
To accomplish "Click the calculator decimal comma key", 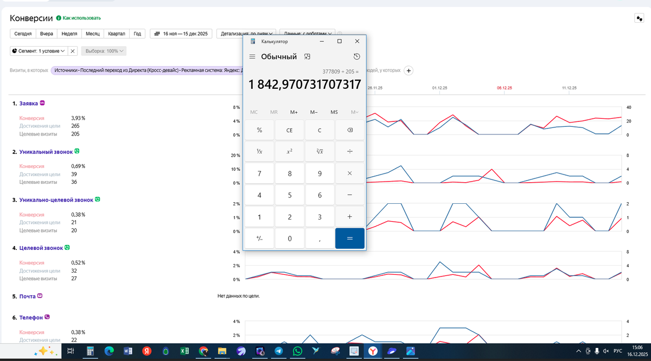I will (x=320, y=238).
